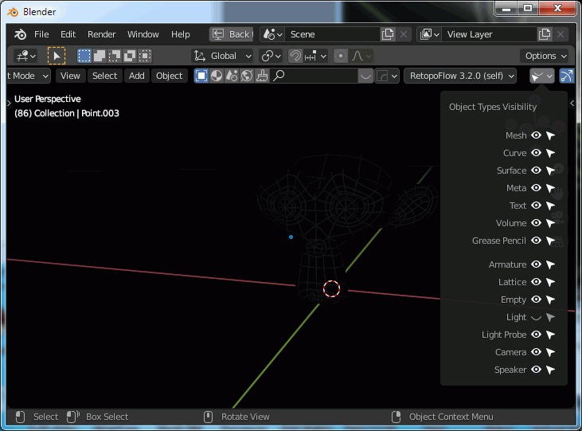This screenshot has width=582, height=431.
Task: Open the snapping options dropdown
Action: (x=316, y=56)
